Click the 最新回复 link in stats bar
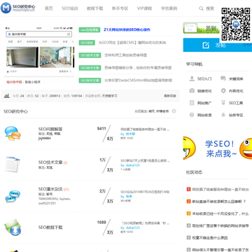 point(170,96)
